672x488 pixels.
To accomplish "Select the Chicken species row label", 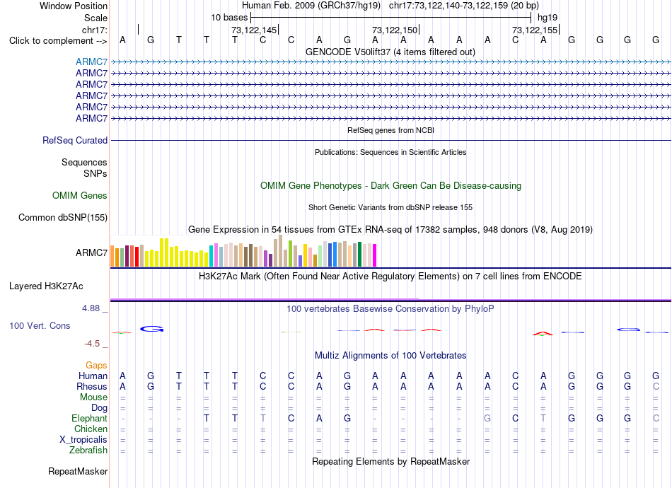I will pos(91,429).
